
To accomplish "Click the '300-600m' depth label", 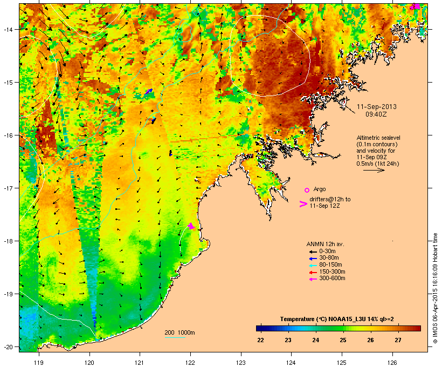I will pyautogui.click(x=332, y=278).
